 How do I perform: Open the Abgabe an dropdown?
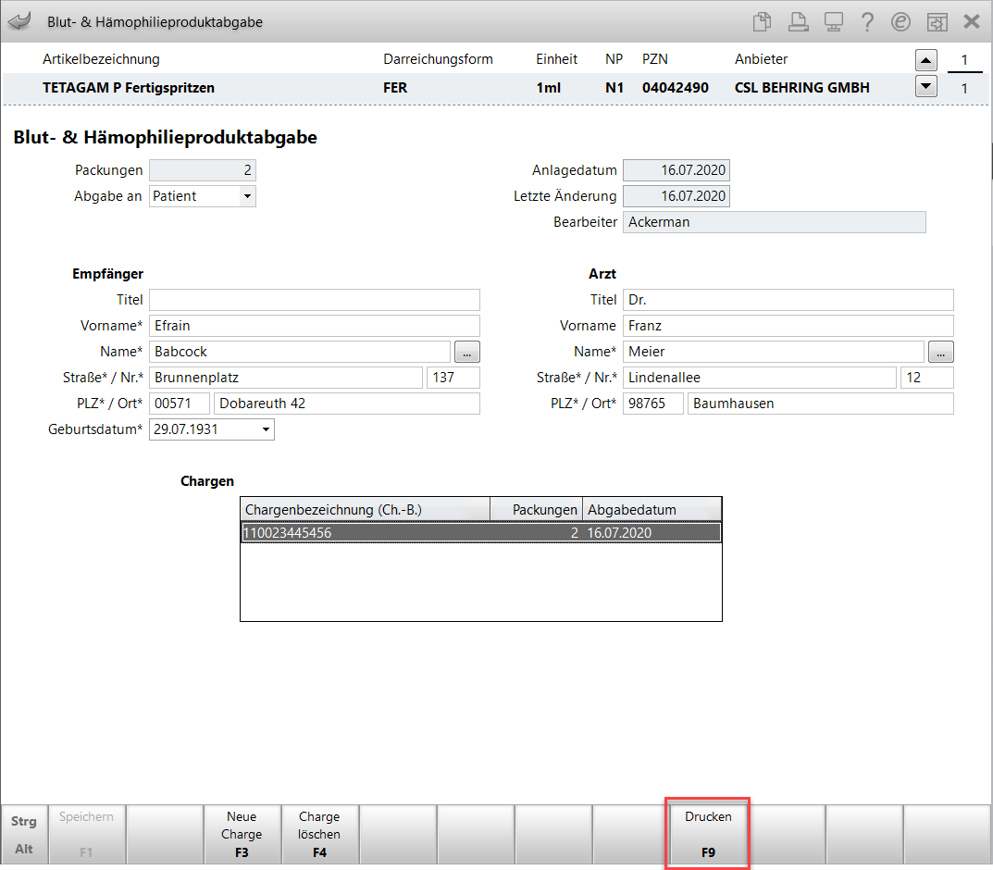tap(248, 196)
